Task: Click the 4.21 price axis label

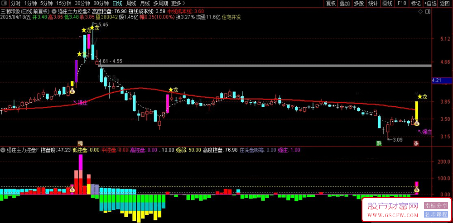Action: point(441,81)
